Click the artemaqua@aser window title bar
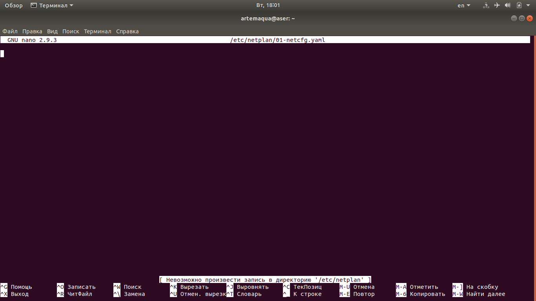This screenshot has height=301, width=536. [x=268, y=18]
